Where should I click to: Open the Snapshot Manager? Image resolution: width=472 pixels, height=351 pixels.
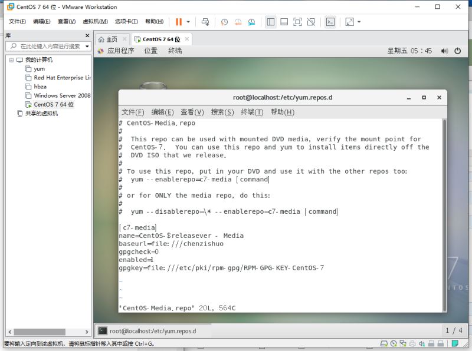251,22
